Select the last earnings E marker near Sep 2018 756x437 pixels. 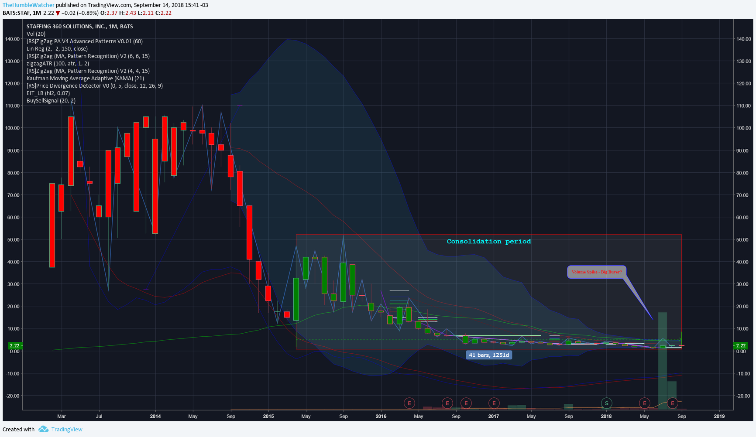click(x=673, y=403)
